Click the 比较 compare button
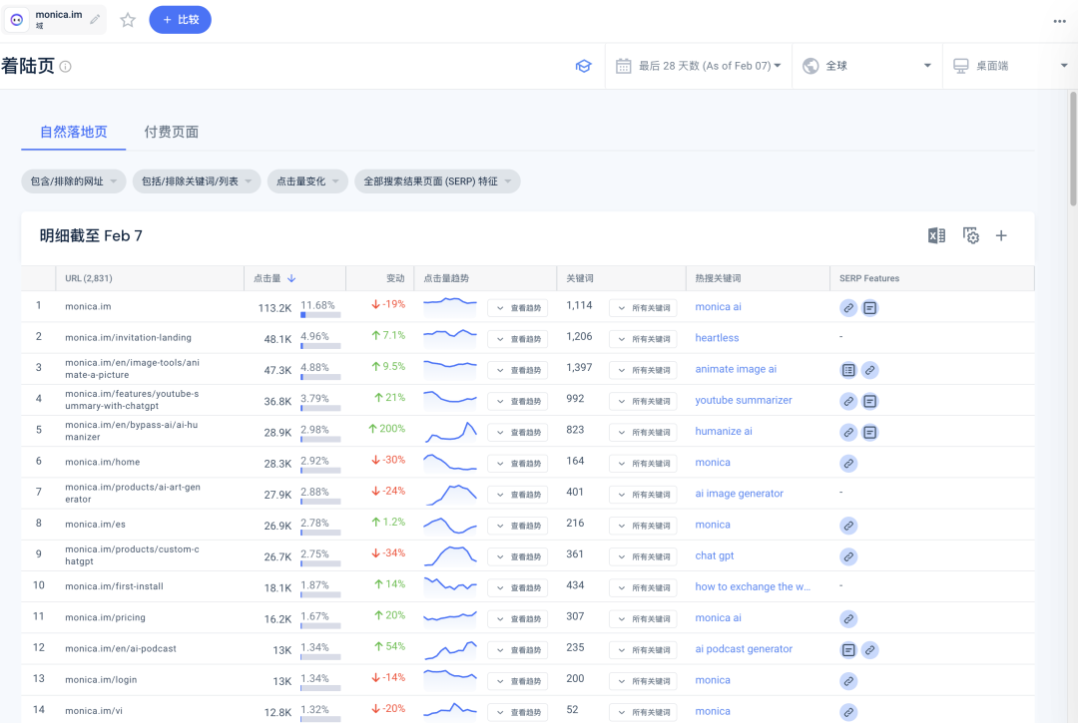The width and height of the screenshot is (1078, 723). click(180, 20)
